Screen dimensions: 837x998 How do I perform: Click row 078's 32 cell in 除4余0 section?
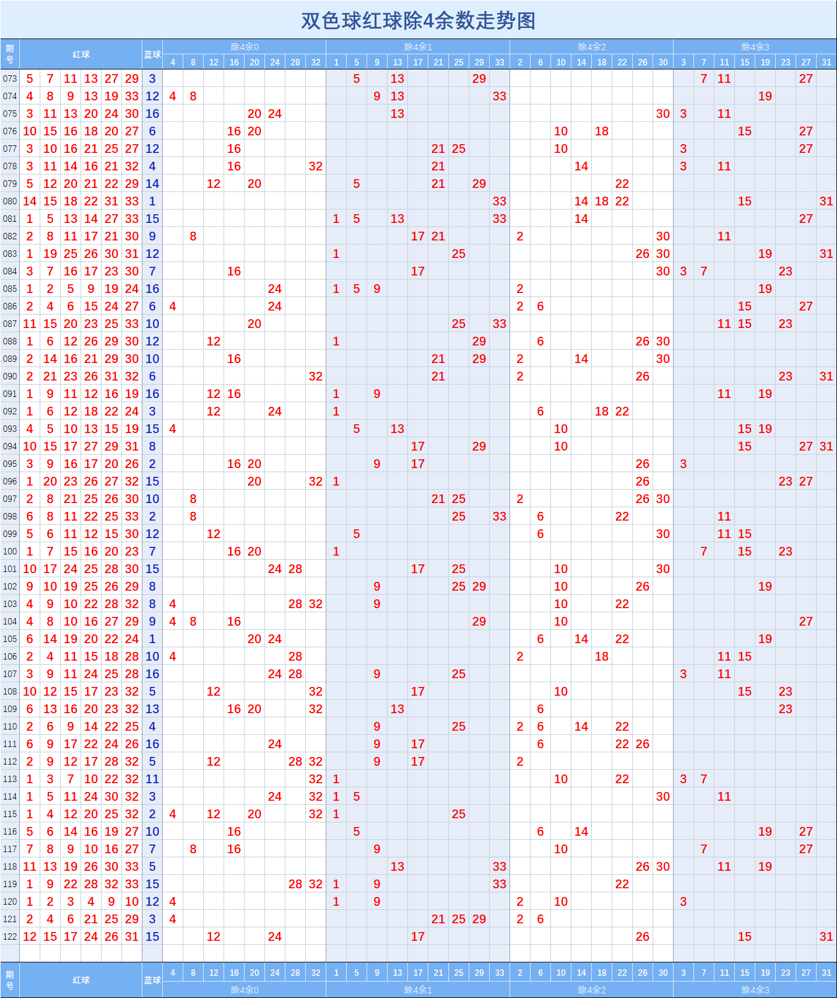(316, 166)
